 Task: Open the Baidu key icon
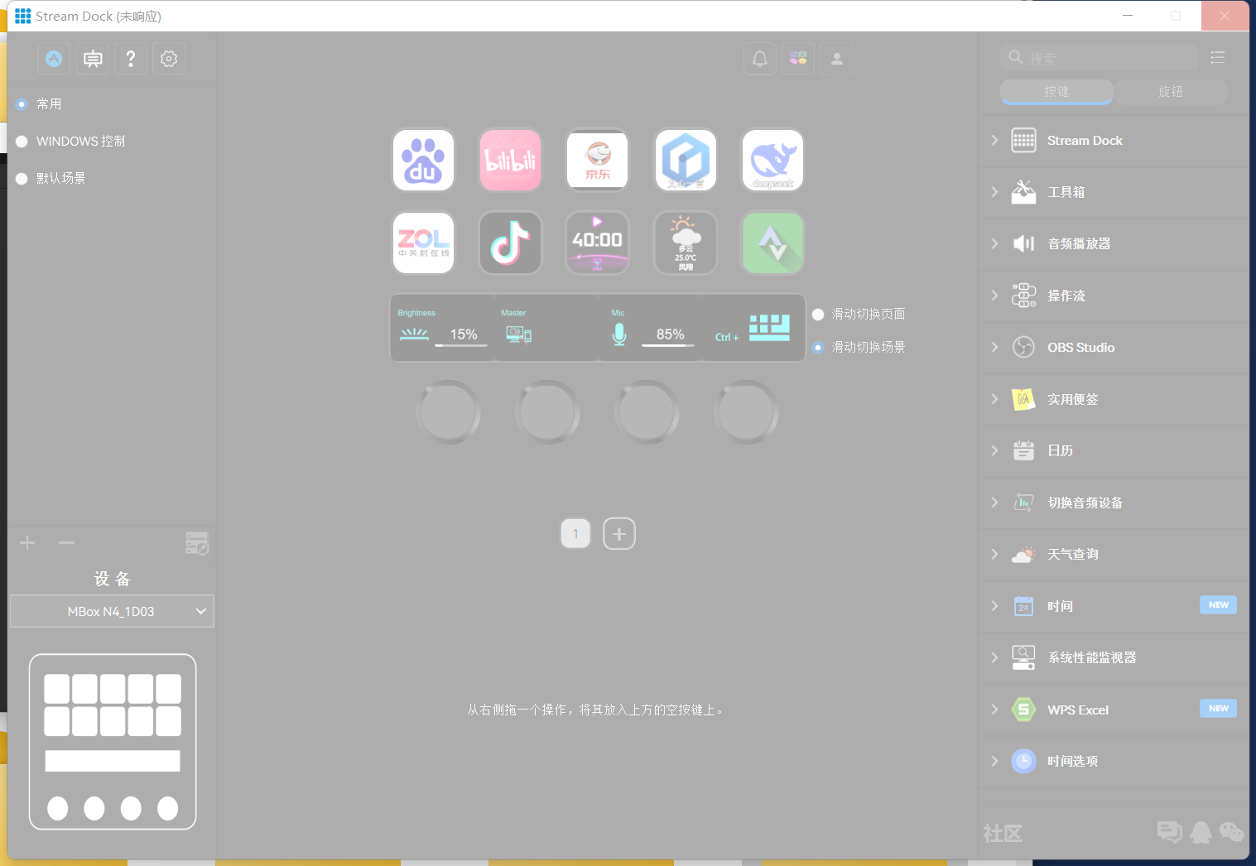pos(423,160)
